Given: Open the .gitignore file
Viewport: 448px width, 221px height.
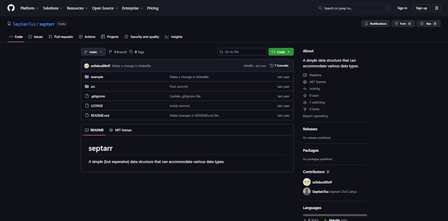Looking at the screenshot, I should (98, 96).
